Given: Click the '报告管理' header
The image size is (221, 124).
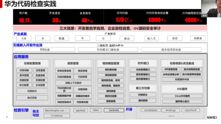Looking at the screenshot, I should (73, 63).
